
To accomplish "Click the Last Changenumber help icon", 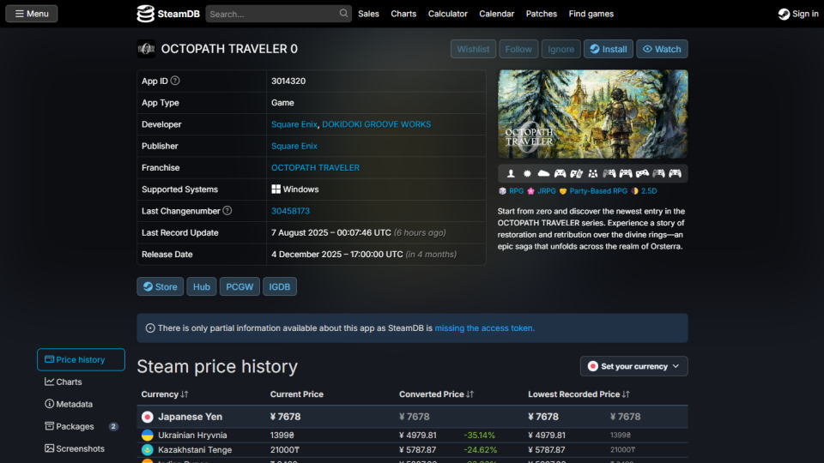I will tap(227, 211).
